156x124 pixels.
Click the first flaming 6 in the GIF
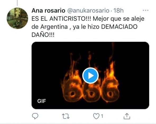click(x=72, y=89)
